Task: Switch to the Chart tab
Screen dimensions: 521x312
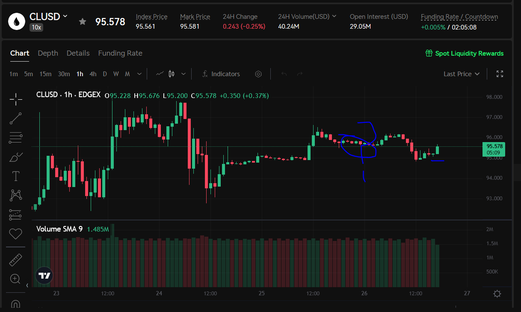Action: coord(20,53)
